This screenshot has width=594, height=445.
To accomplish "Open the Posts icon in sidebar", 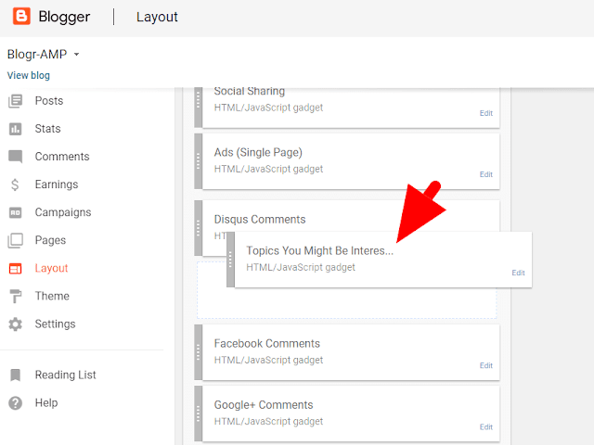I will click(15, 101).
